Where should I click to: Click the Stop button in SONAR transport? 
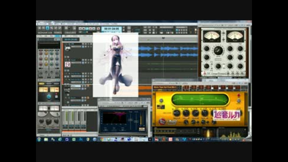pyautogui.click(x=84, y=29)
